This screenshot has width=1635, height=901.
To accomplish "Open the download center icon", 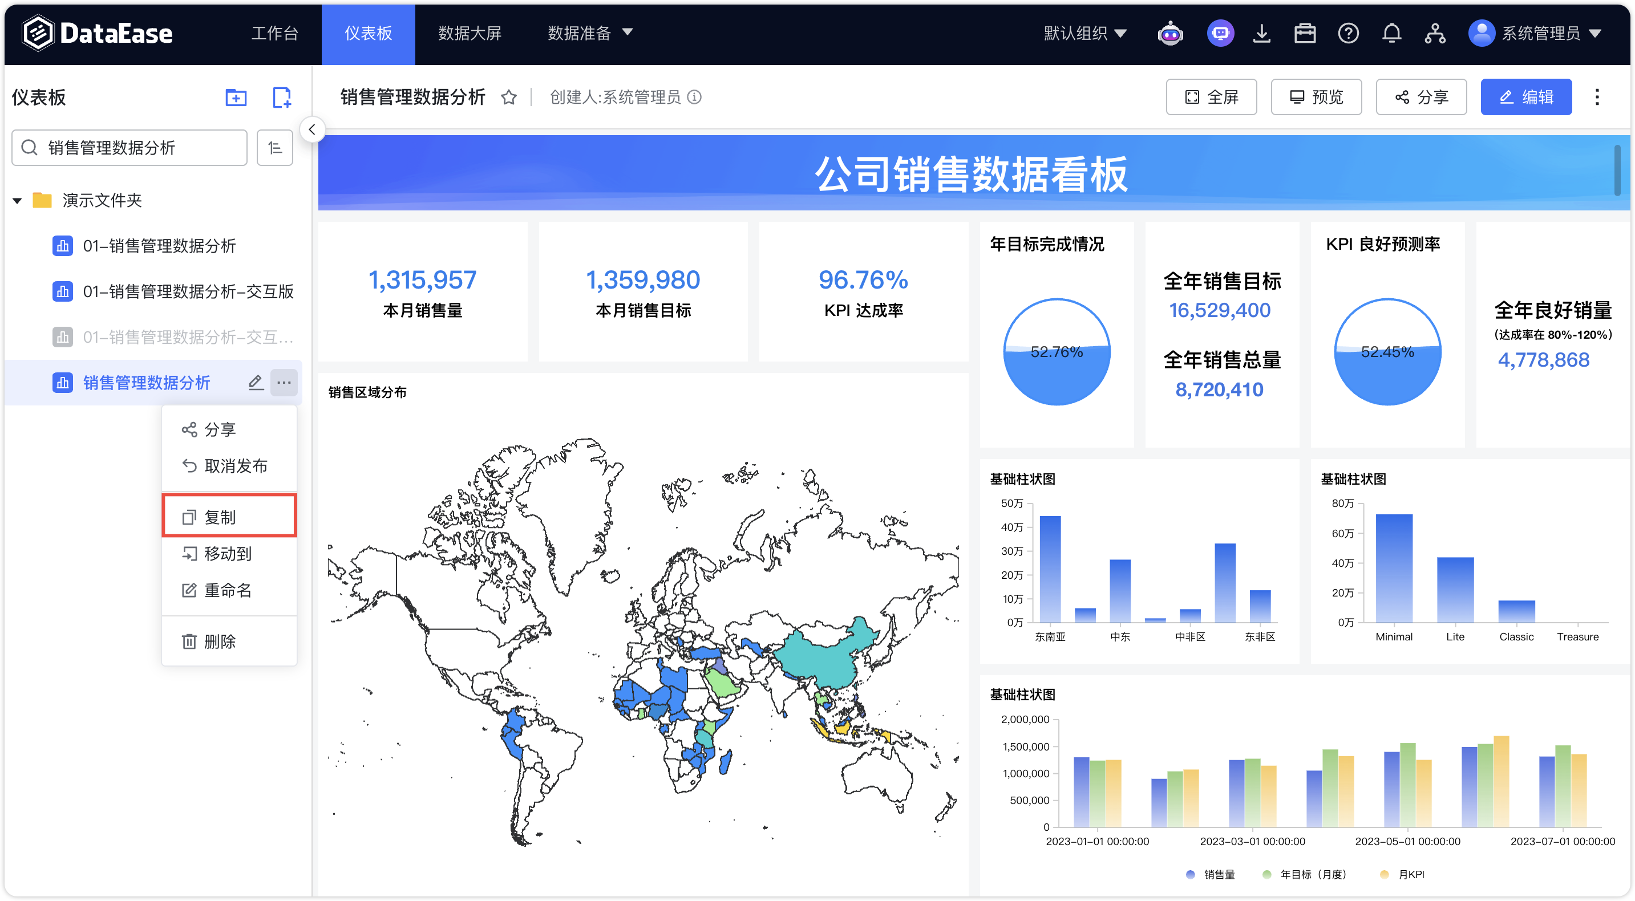I will point(1262,33).
